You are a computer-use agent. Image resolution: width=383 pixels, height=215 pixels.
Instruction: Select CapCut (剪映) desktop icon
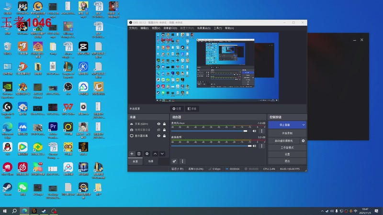point(83,48)
